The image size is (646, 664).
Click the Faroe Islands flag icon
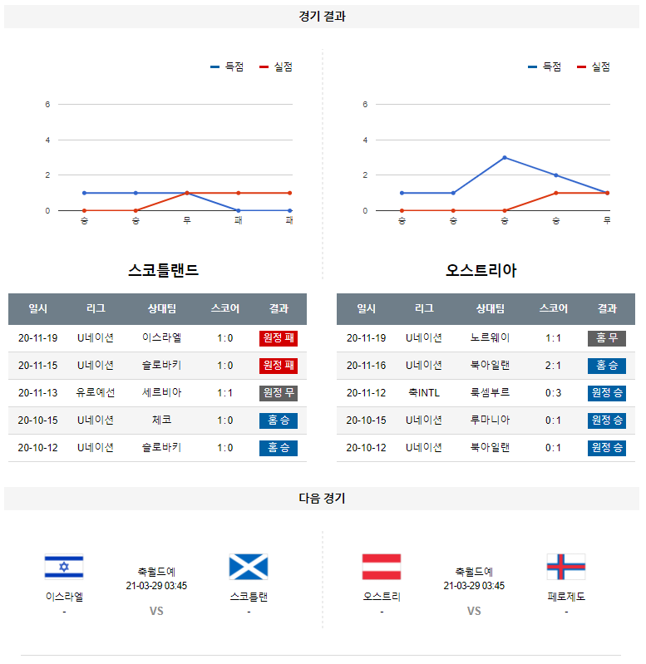tap(566, 567)
